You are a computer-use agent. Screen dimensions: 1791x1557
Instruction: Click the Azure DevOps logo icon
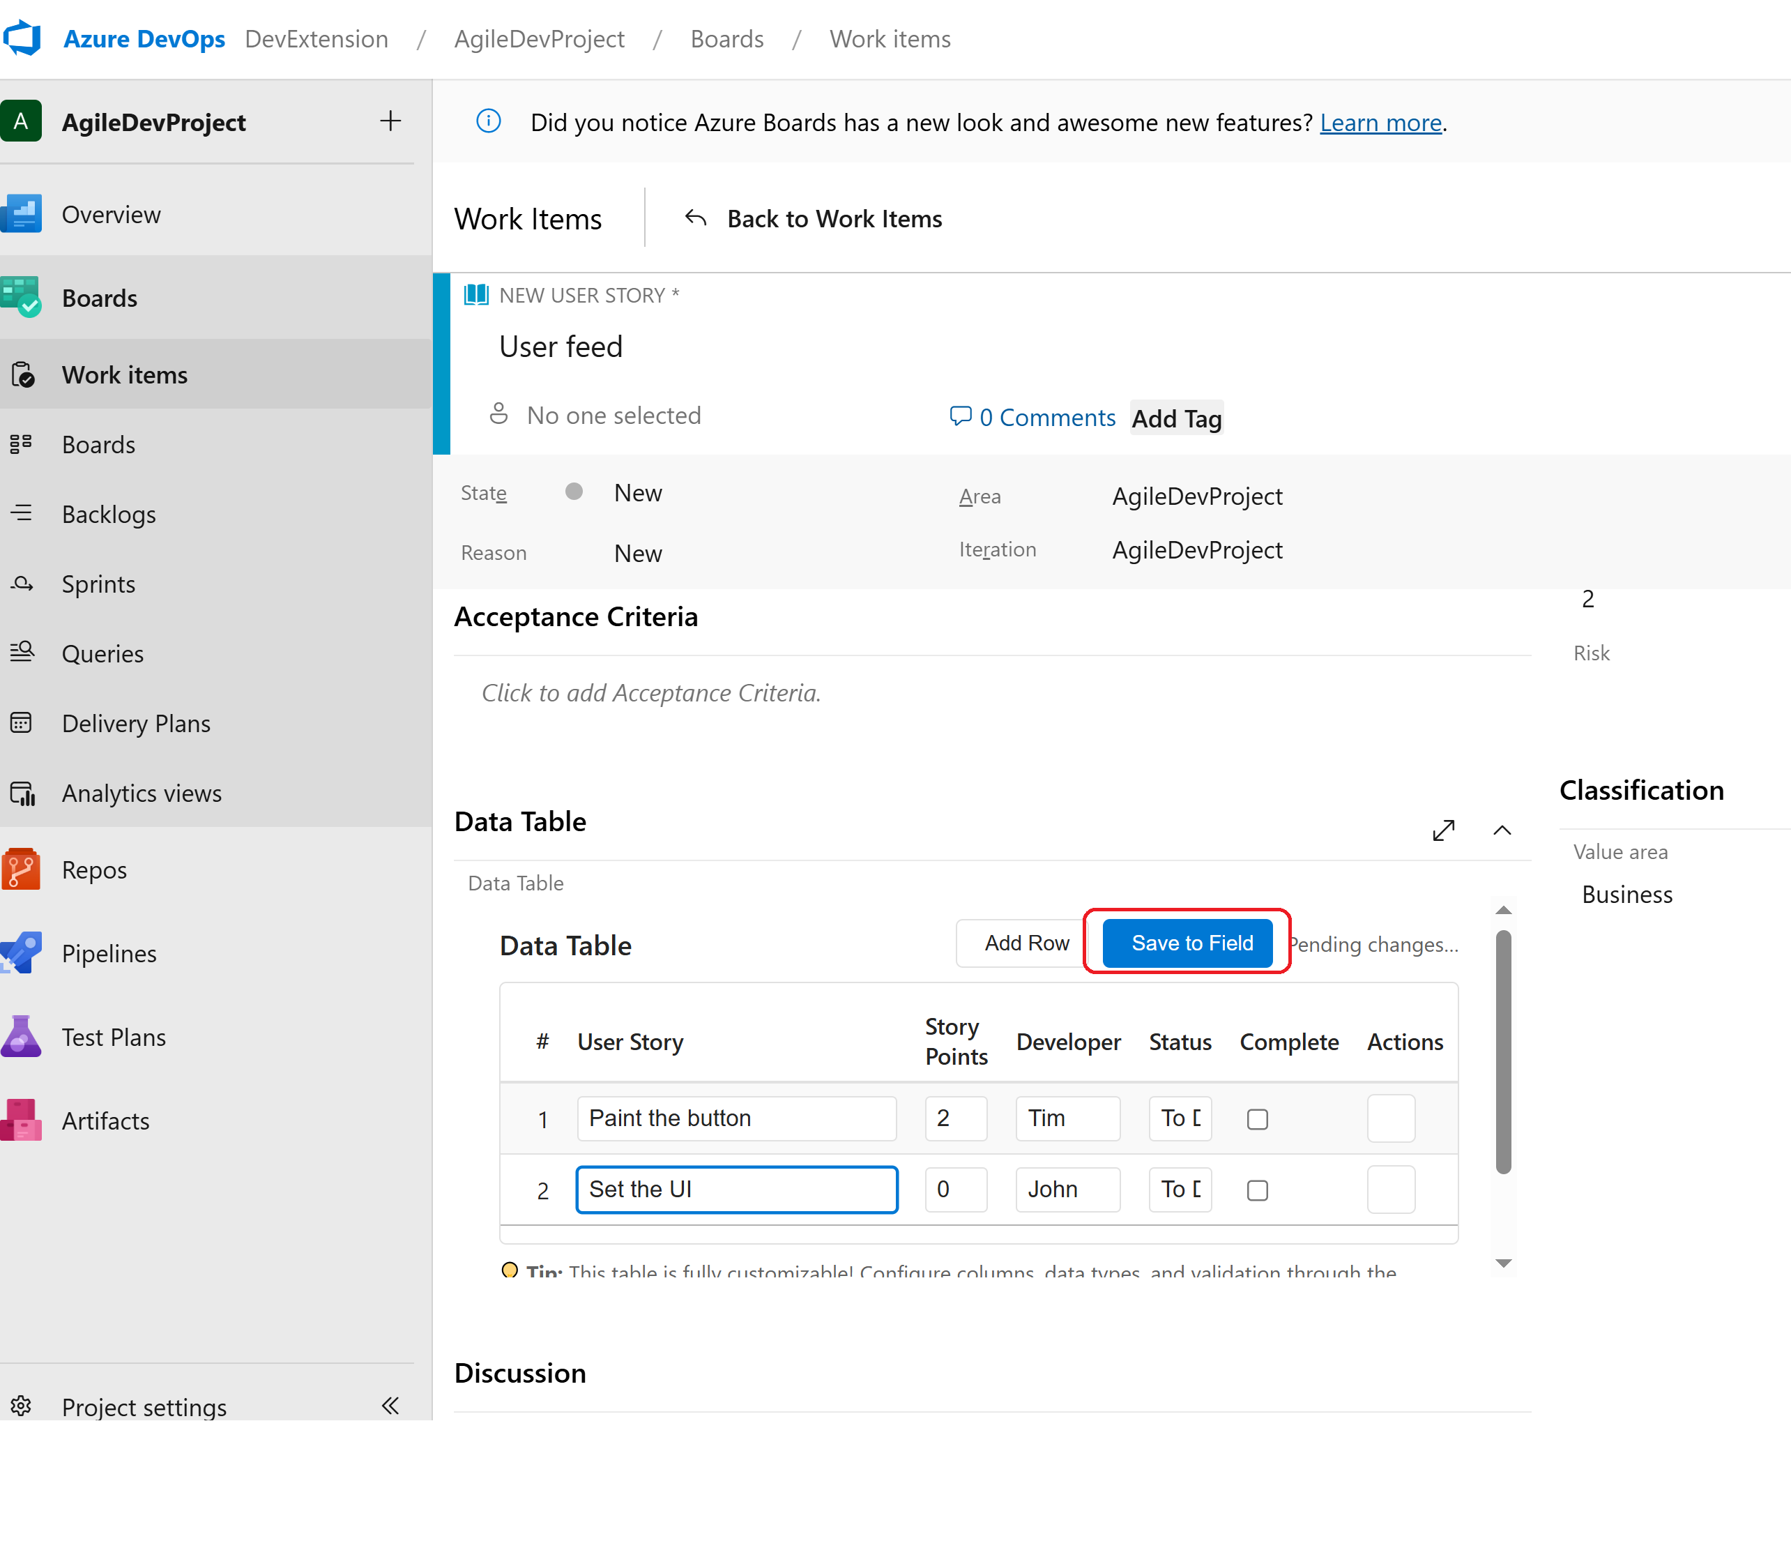[22, 38]
